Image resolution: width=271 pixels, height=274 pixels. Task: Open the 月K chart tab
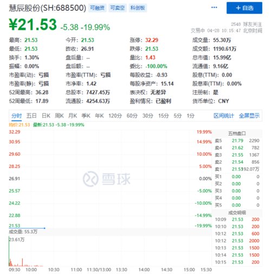pos(73,116)
